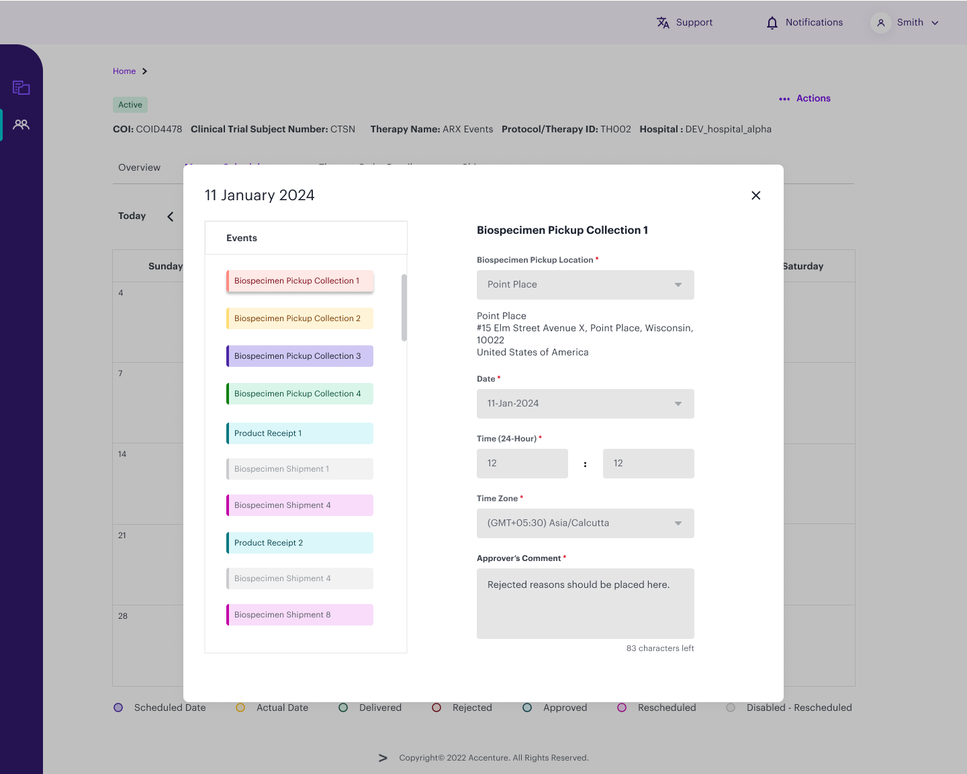Select the Rejected legend indicator

point(436,707)
